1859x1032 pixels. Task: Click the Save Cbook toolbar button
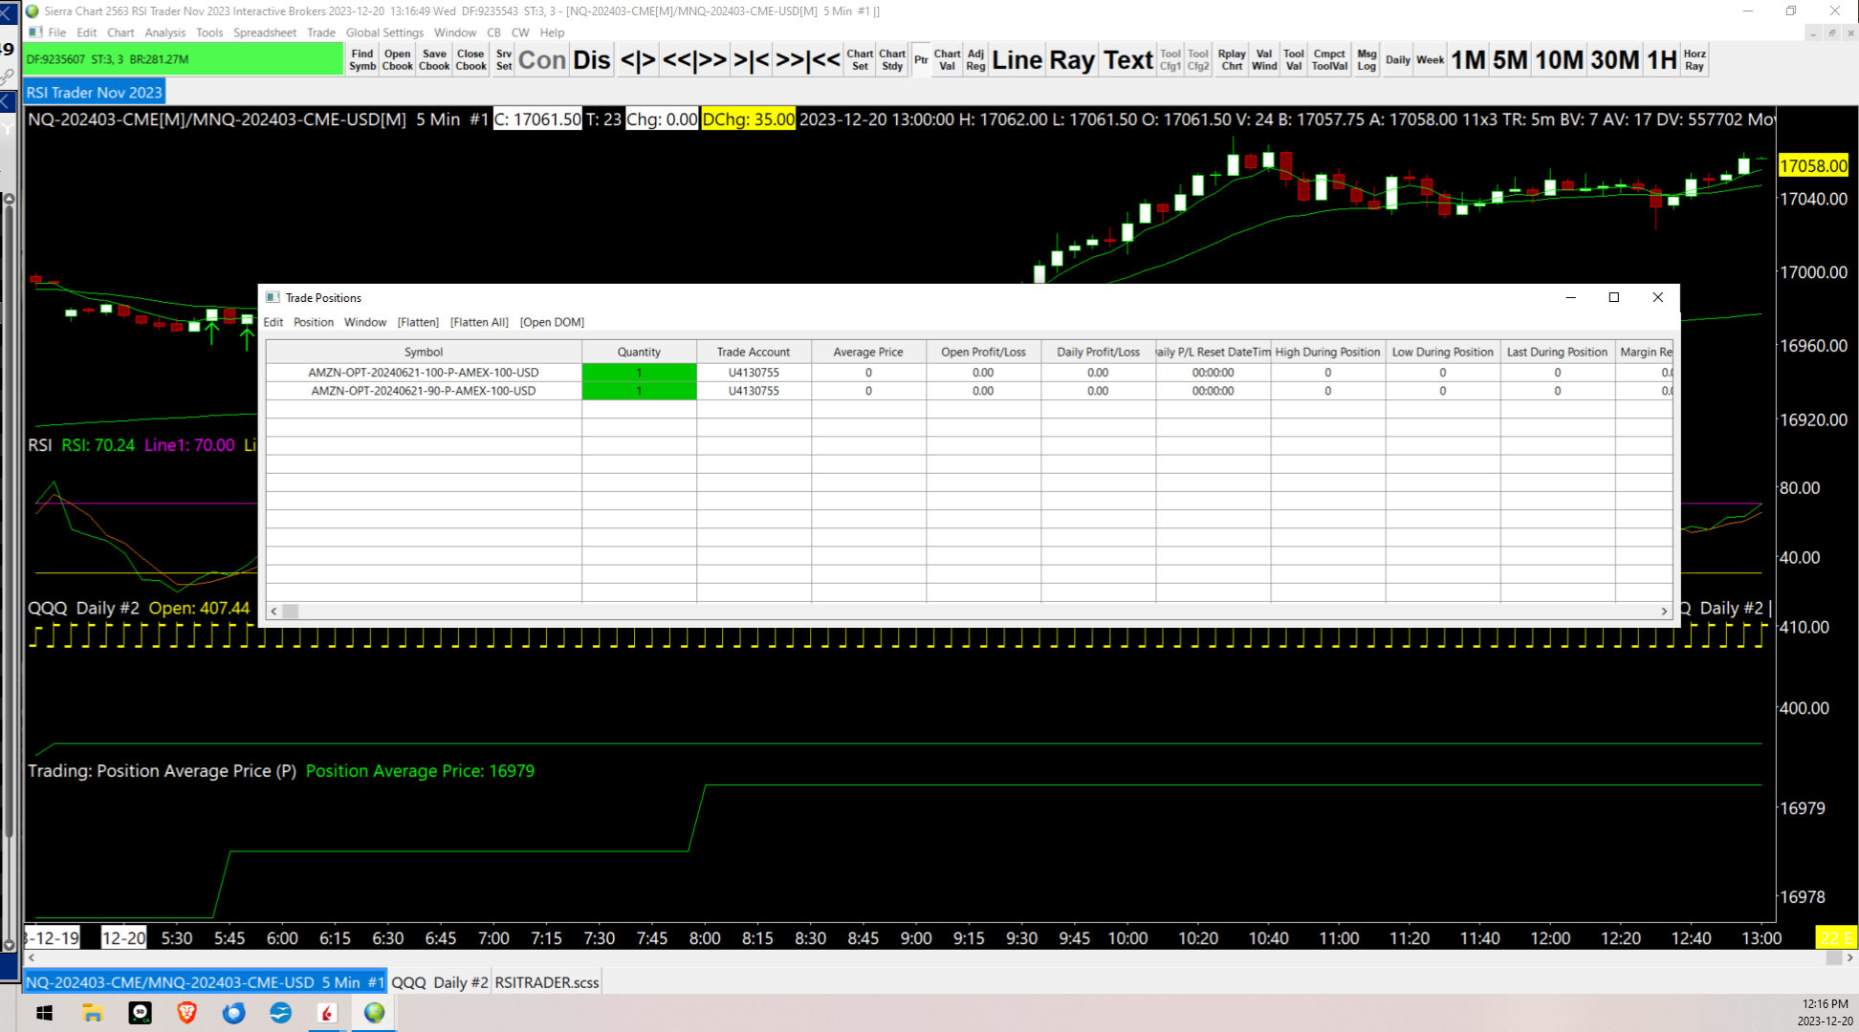coord(434,59)
